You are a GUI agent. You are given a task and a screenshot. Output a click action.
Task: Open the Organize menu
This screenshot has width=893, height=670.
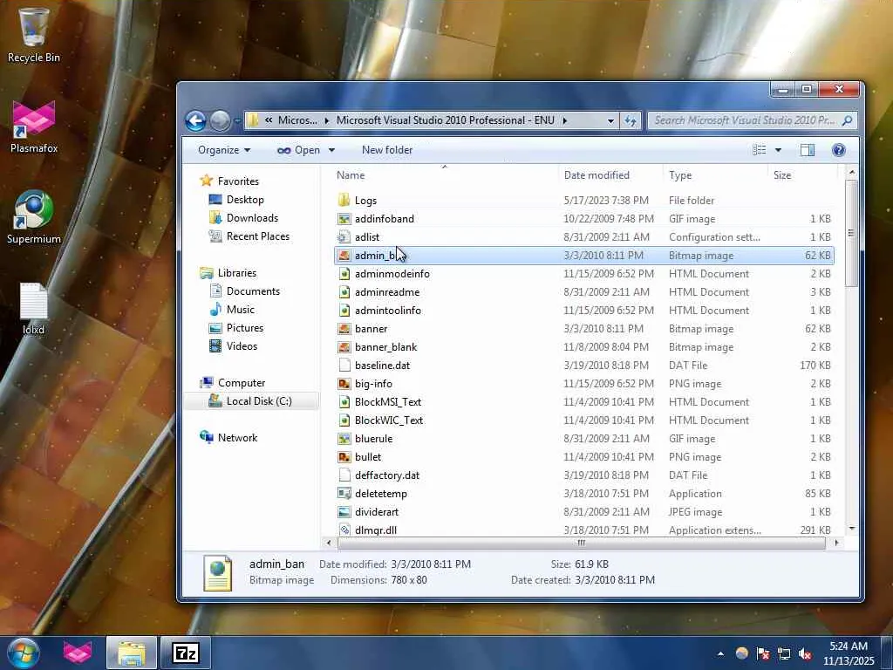[224, 150]
